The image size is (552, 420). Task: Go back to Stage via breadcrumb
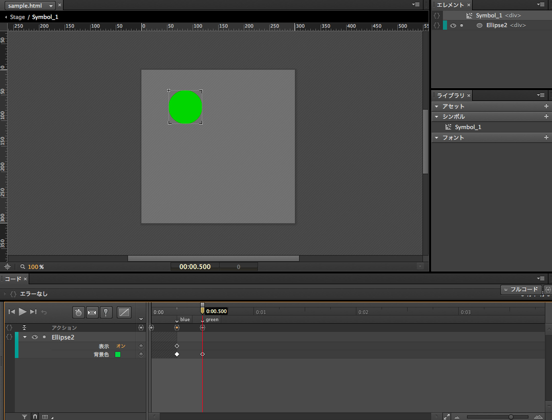pos(17,17)
